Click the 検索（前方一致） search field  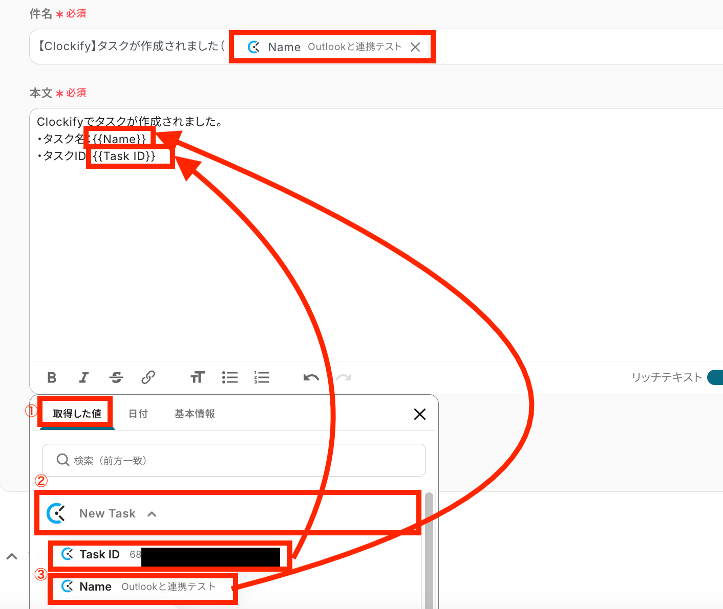233,460
